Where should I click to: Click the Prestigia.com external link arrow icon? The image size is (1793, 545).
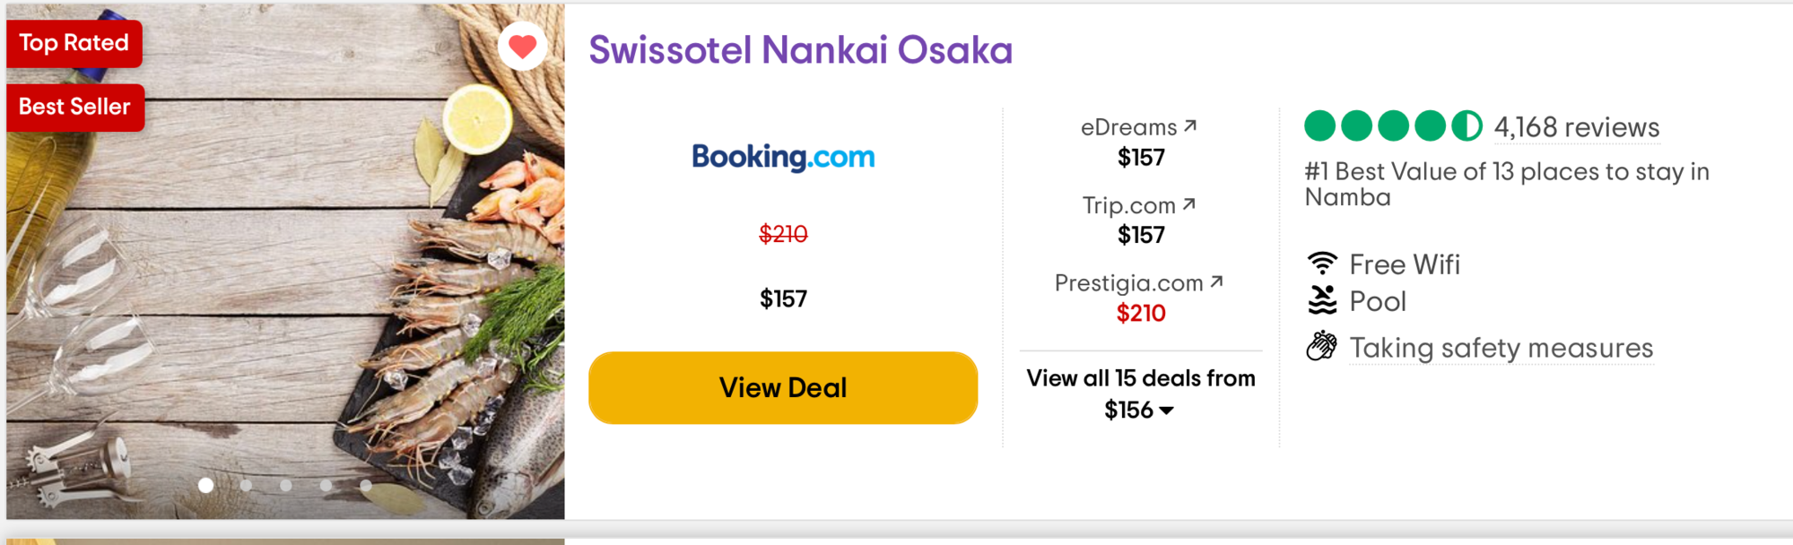point(1216,282)
